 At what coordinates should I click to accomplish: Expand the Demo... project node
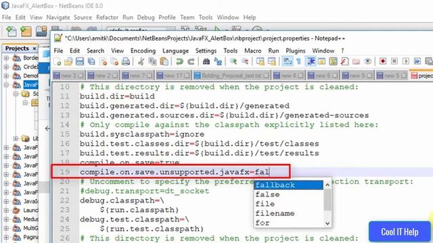click(x=6, y=76)
